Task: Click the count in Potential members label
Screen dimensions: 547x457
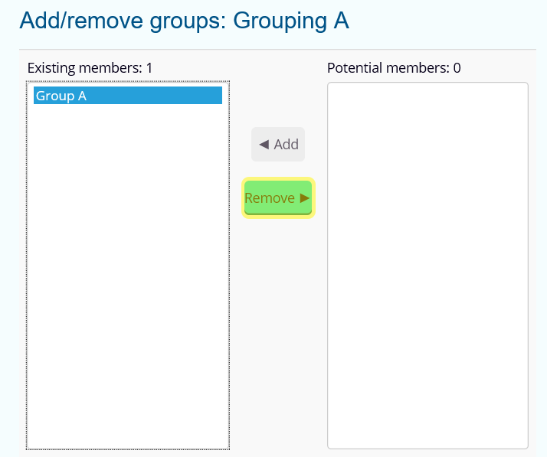Action: click(x=457, y=68)
